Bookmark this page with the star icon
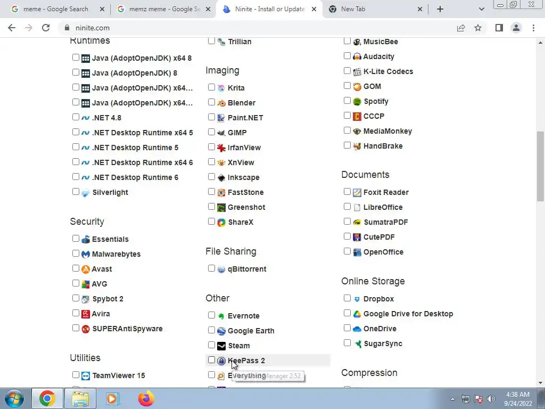The image size is (545, 409). click(x=478, y=28)
